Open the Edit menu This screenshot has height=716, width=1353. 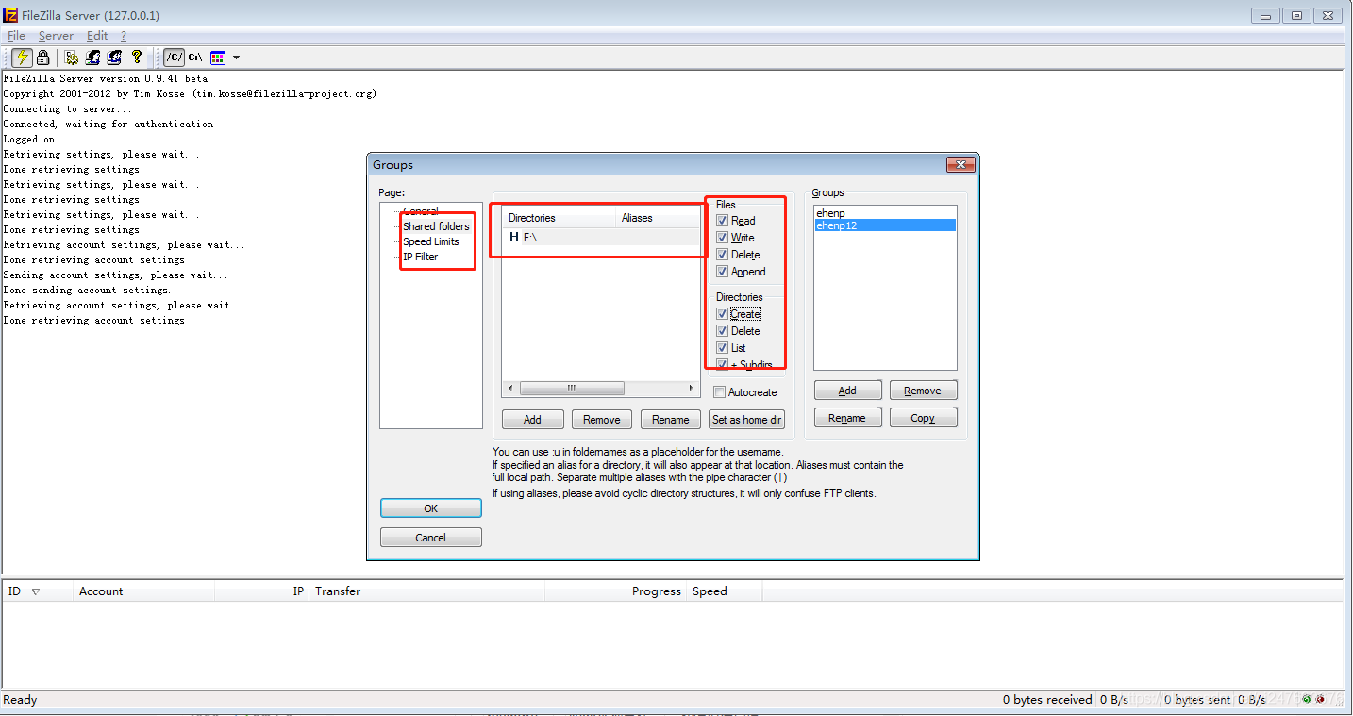97,36
